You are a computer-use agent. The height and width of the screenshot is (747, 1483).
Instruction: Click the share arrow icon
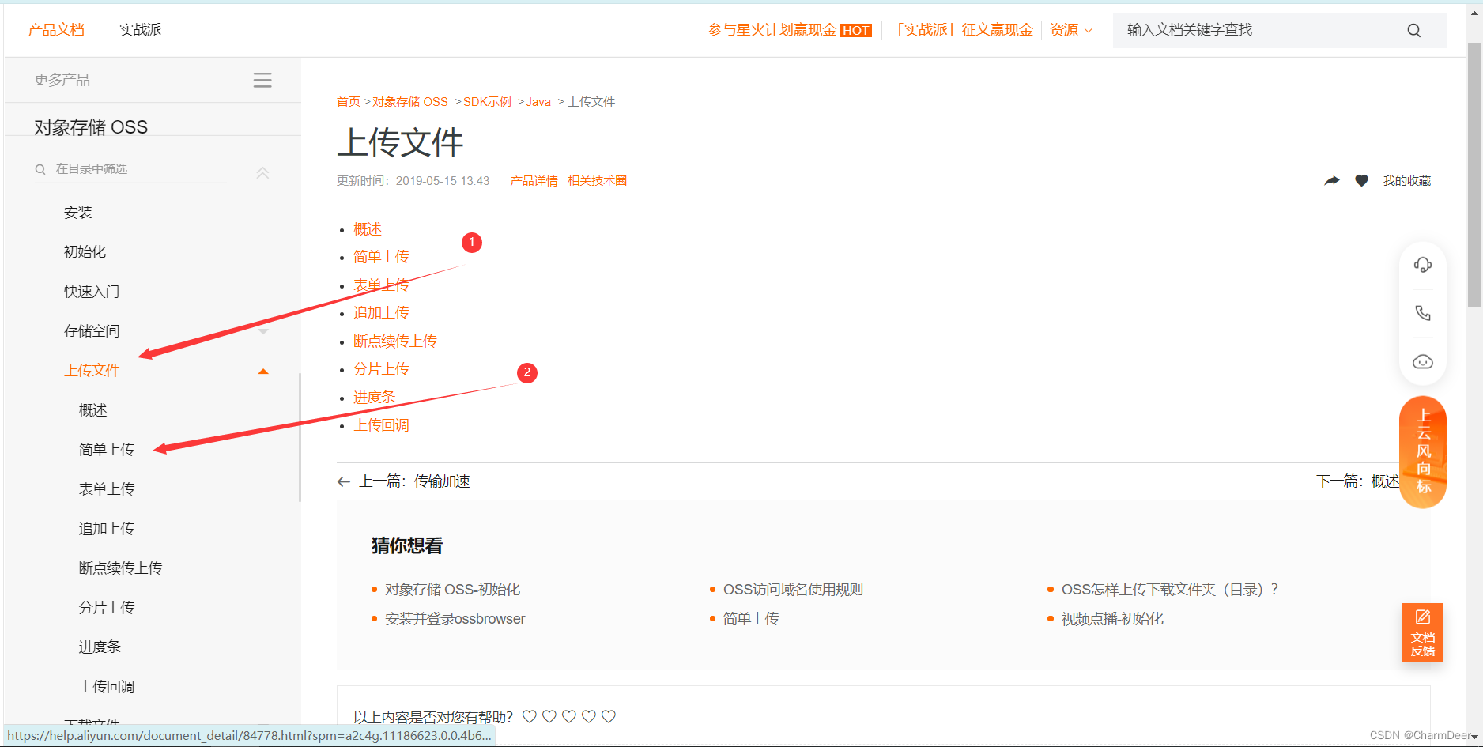1332,181
